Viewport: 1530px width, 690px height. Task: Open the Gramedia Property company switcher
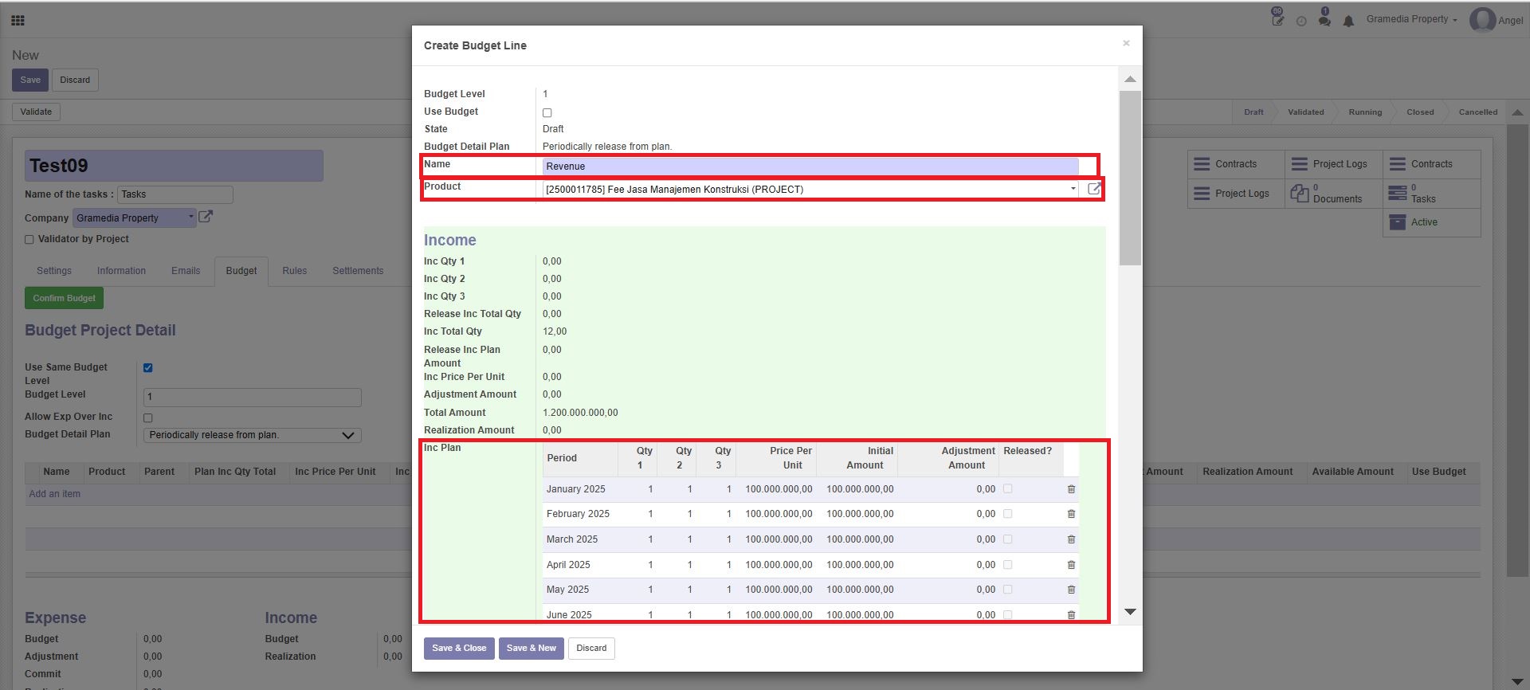tap(1411, 19)
